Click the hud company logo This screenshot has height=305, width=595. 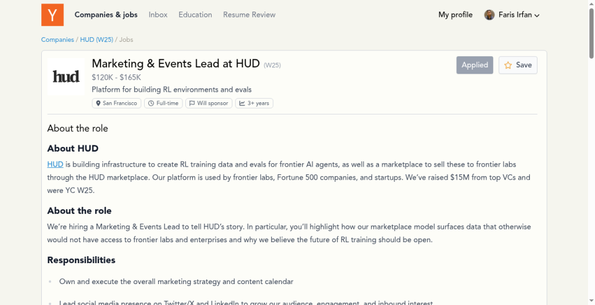(66, 77)
